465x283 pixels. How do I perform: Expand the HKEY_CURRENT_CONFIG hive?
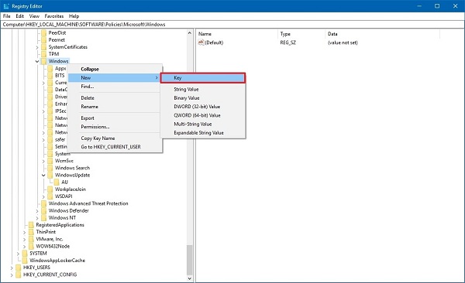pos(12,274)
